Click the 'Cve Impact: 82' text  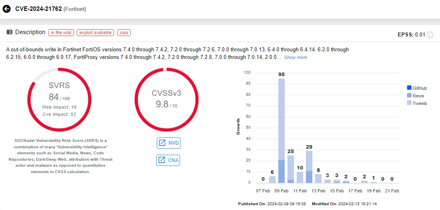tap(59, 114)
